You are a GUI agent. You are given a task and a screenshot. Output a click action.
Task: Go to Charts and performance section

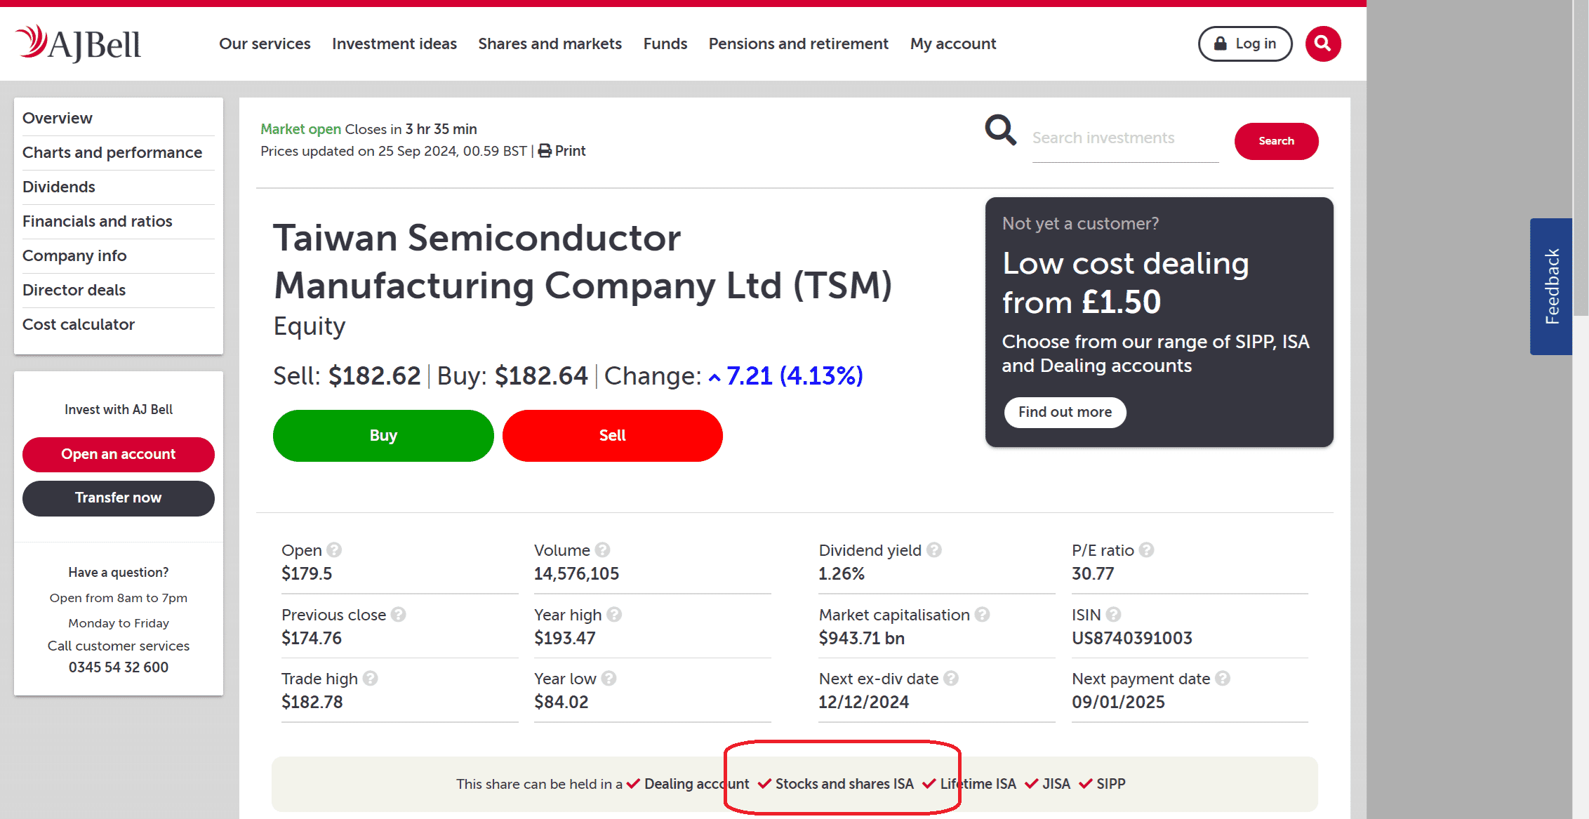(x=112, y=152)
